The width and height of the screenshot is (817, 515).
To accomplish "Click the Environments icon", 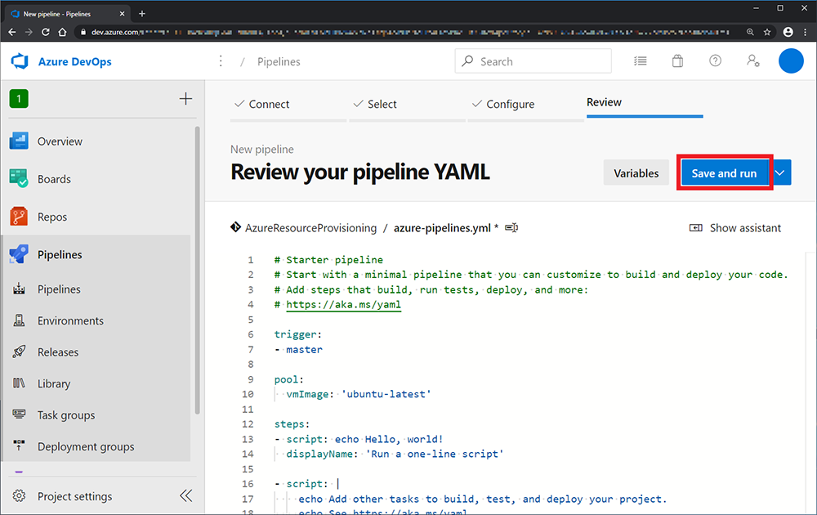I will tap(20, 320).
